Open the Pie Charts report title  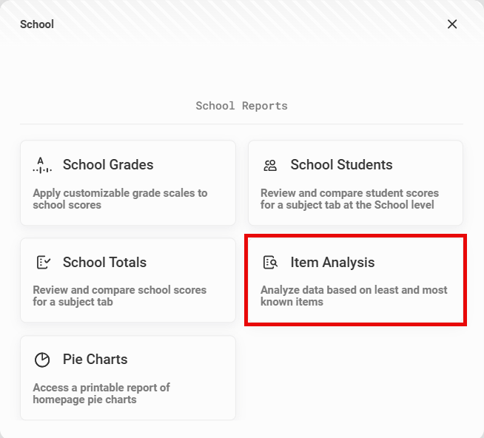95,360
